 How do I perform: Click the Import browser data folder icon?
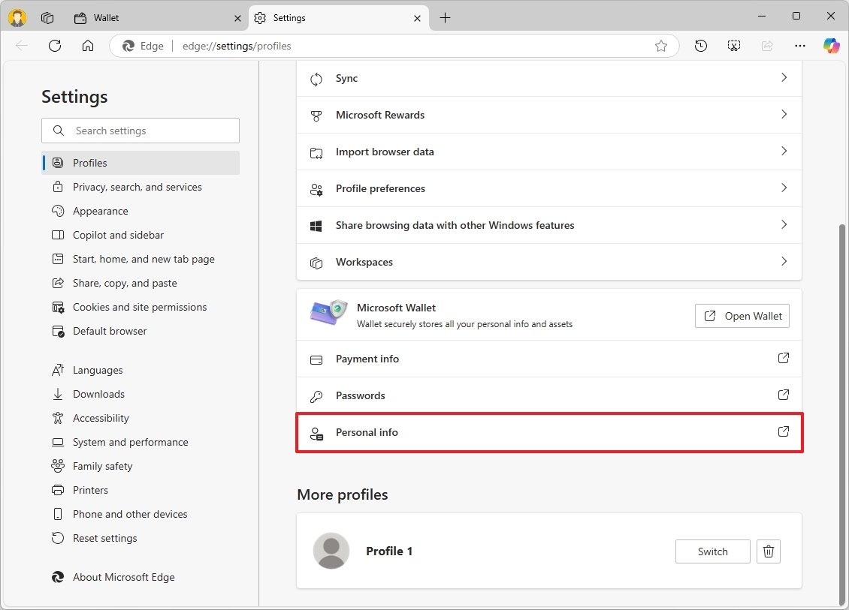[316, 153]
